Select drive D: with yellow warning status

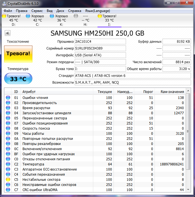(4, 16)
